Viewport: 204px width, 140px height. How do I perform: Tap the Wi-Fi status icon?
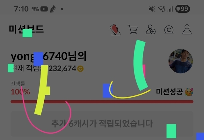[162, 9]
